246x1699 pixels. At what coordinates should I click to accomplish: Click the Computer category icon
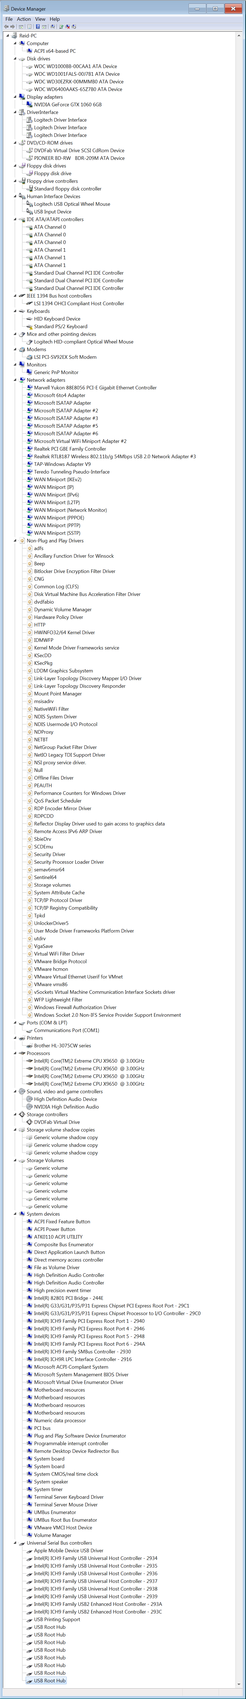tap(22, 43)
